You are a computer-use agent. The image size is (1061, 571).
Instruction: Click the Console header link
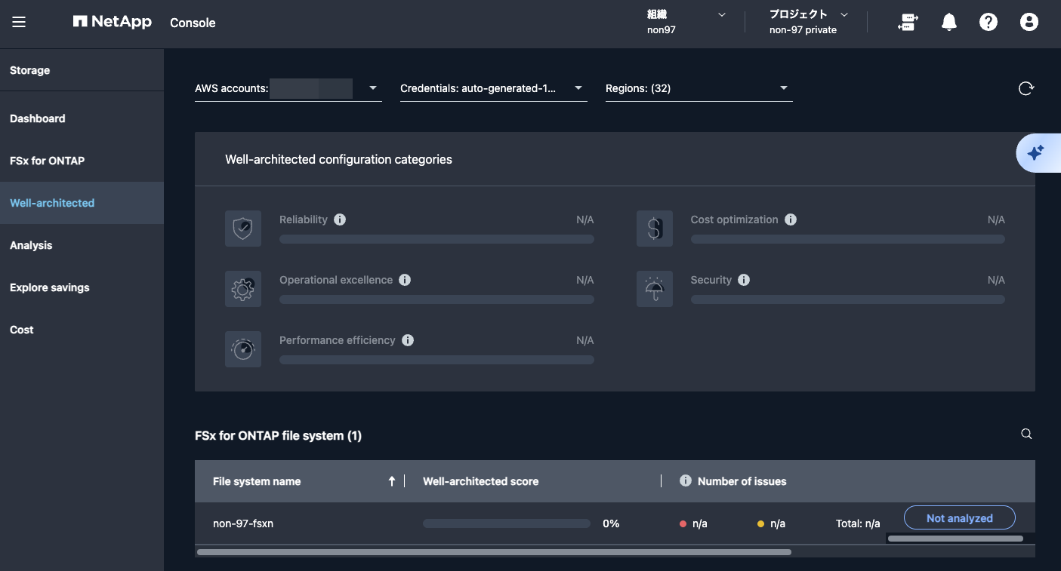tap(193, 23)
